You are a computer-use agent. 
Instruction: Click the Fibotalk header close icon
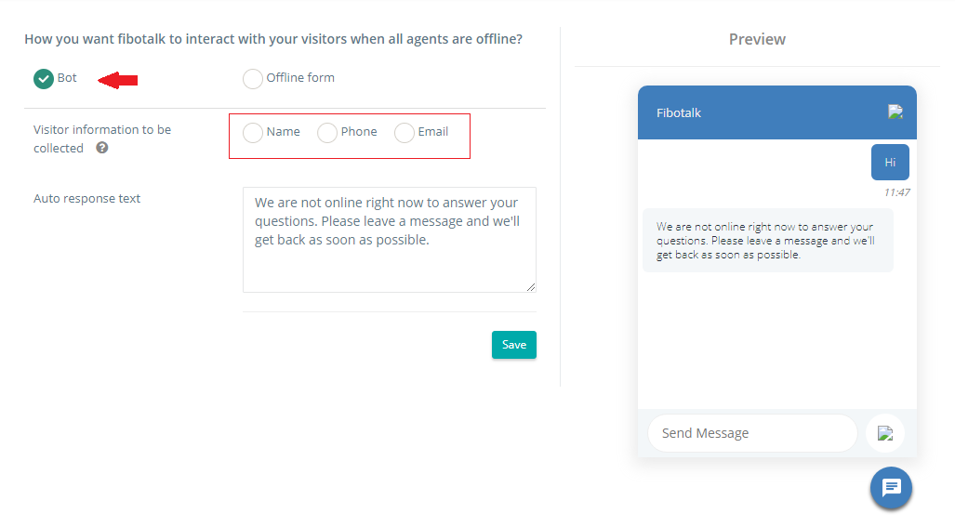(895, 112)
